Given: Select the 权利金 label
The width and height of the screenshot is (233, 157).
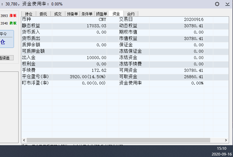Looking at the screenshot, I should pos(29,64).
